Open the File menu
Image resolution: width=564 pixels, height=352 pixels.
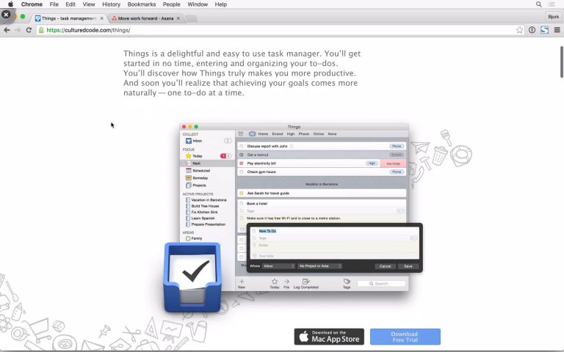coord(54,4)
